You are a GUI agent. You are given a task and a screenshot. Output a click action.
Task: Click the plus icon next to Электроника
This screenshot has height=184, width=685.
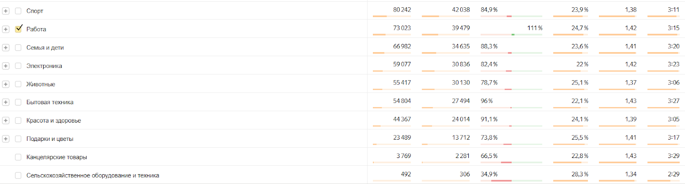[6, 66]
